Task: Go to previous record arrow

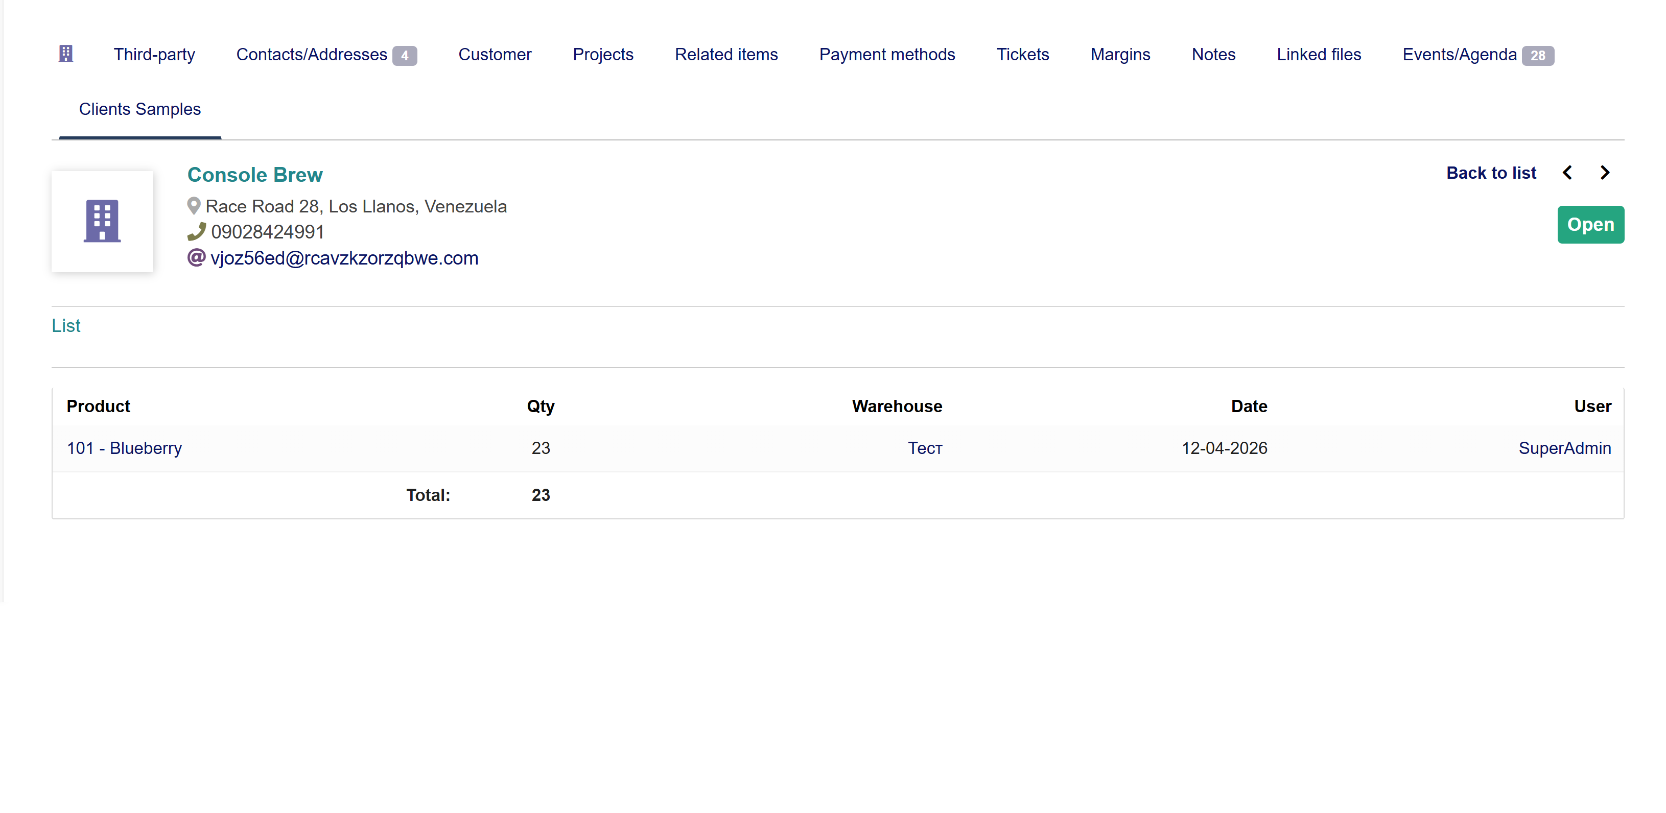Action: click(1567, 173)
